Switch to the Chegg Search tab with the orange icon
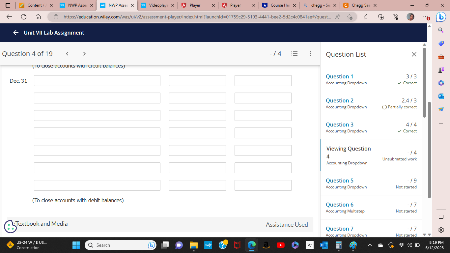Viewport: 450px width, 253px height. point(360,5)
